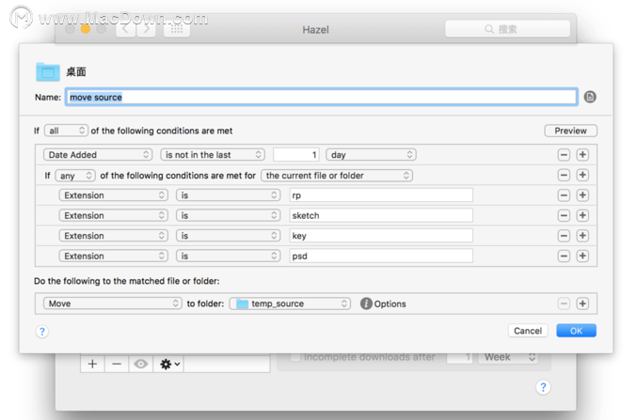Screen dimensions: 637x420
Task: Remove the 'rp' extension condition
Action: pos(564,195)
